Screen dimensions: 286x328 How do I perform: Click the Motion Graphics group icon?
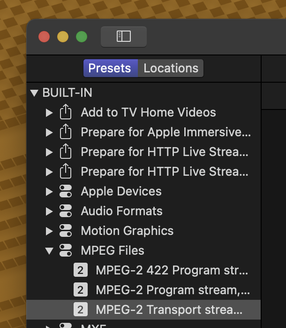click(66, 231)
